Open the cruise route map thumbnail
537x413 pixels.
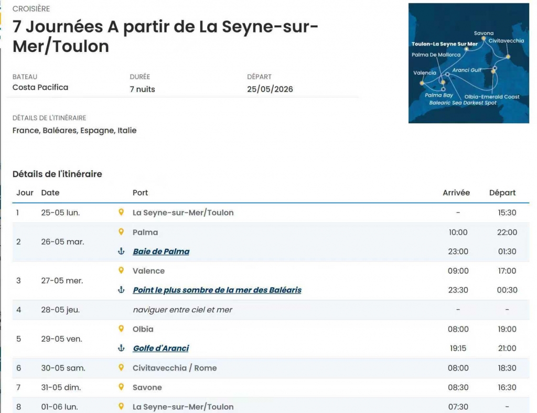[x=468, y=63]
